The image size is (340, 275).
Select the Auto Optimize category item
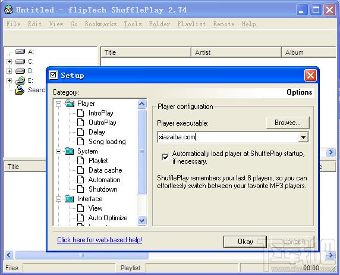coord(108,218)
